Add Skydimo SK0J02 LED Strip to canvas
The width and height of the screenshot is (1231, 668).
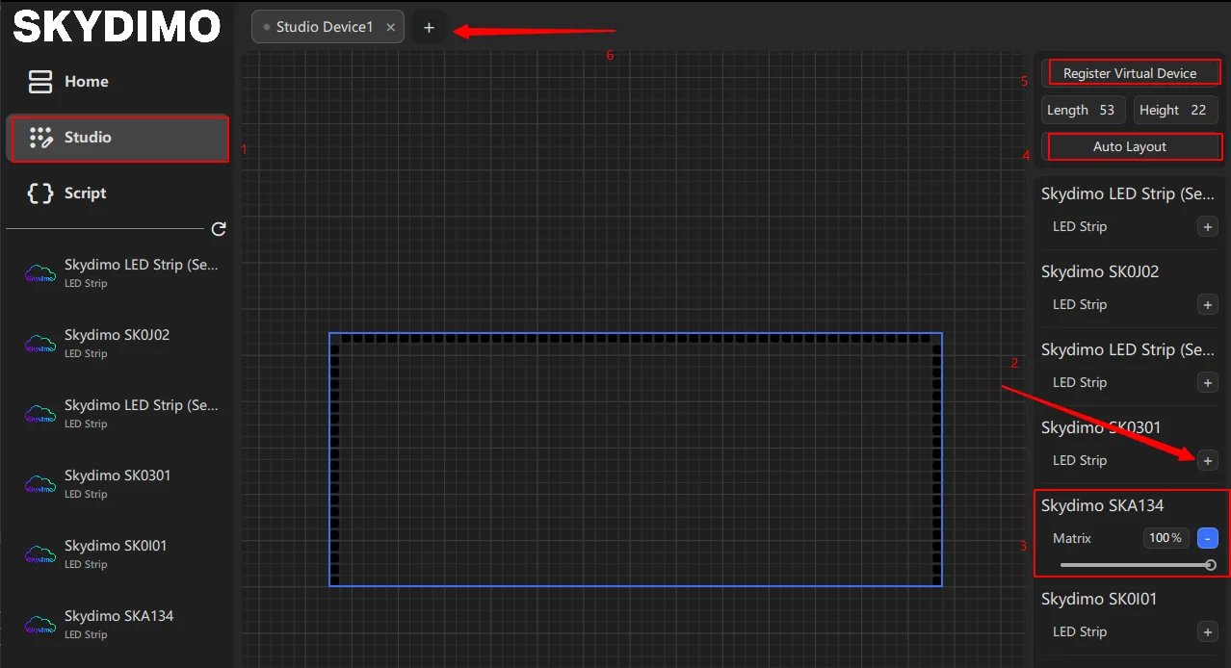[x=1207, y=305]
